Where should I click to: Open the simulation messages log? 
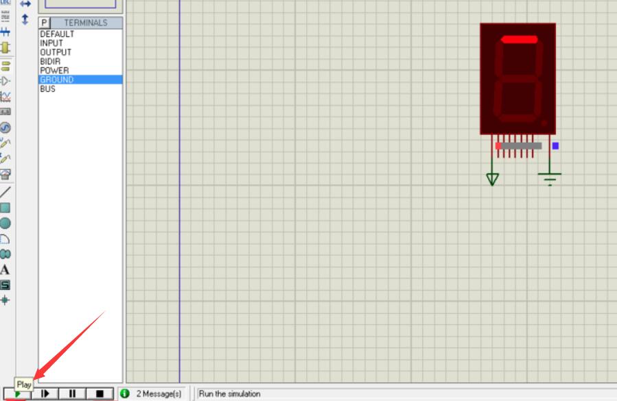152,393
